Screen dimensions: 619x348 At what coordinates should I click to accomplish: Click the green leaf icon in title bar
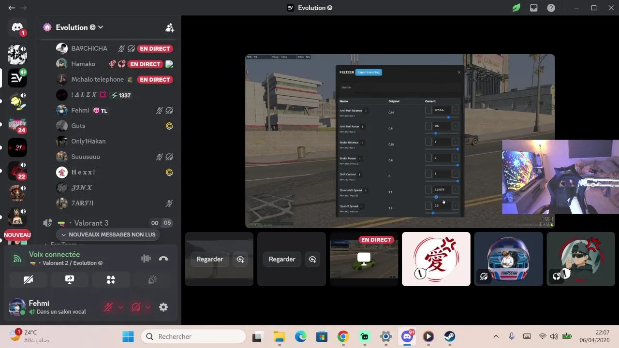[x=516, y=8]
